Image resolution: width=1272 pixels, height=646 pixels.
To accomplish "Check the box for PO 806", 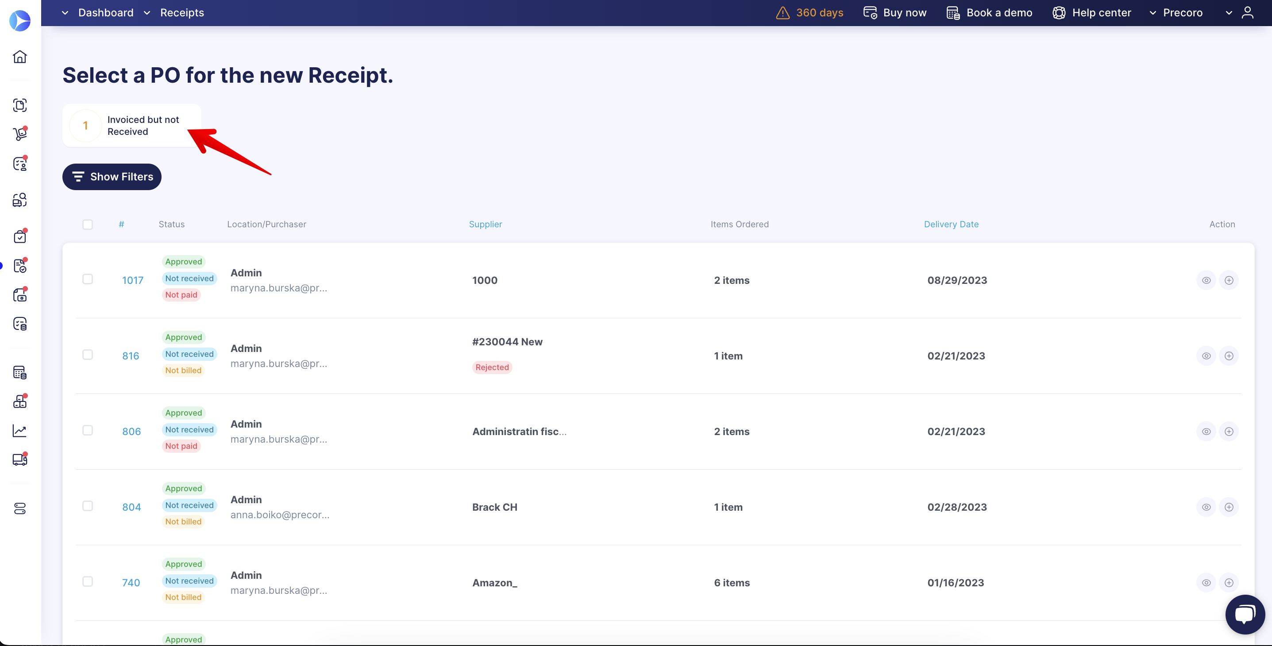I will click(87, 430).
